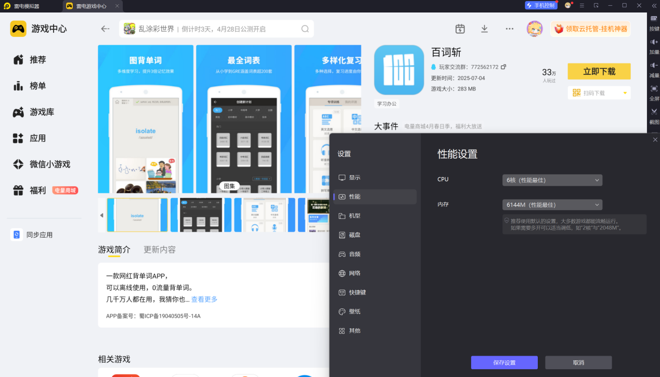Click the search field with 乱涂彩世界
This screenshot has height=377, width=660.
point(216,29)
